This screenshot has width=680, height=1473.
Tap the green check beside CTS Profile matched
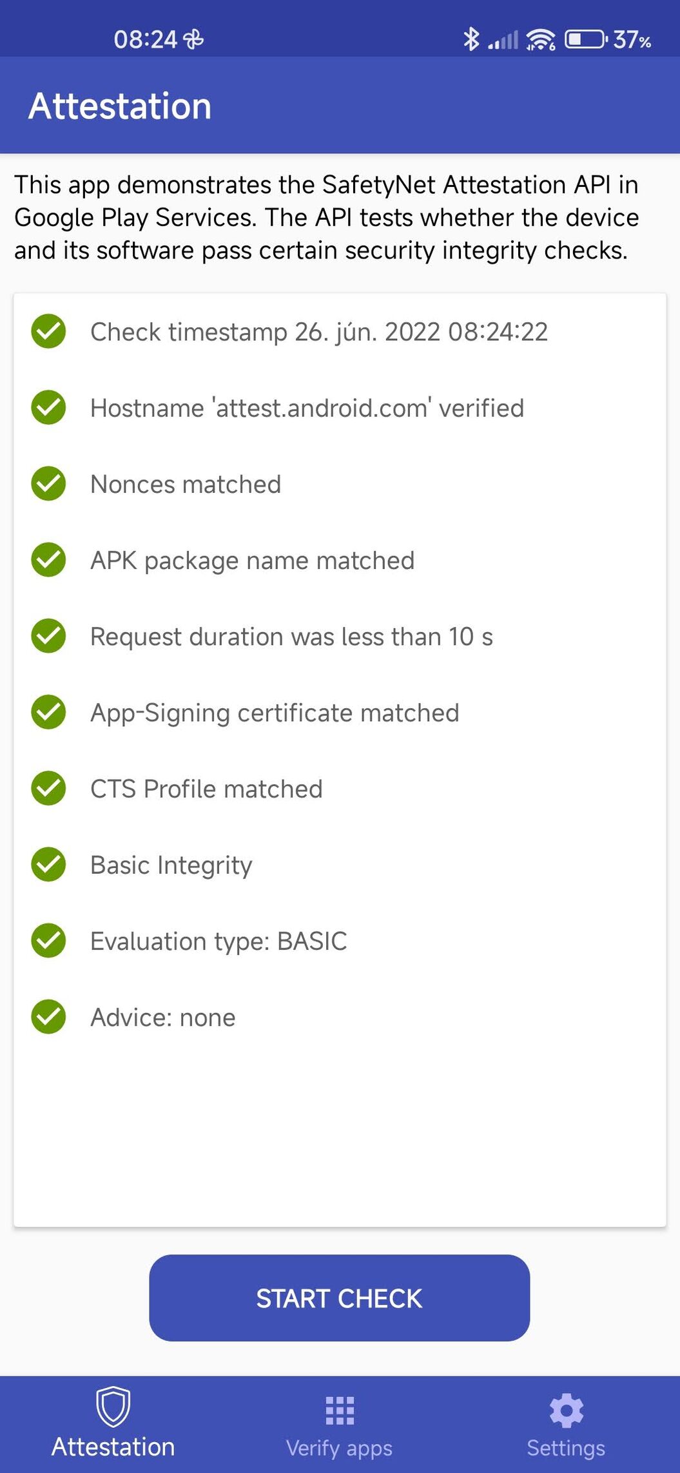[48, 789]
